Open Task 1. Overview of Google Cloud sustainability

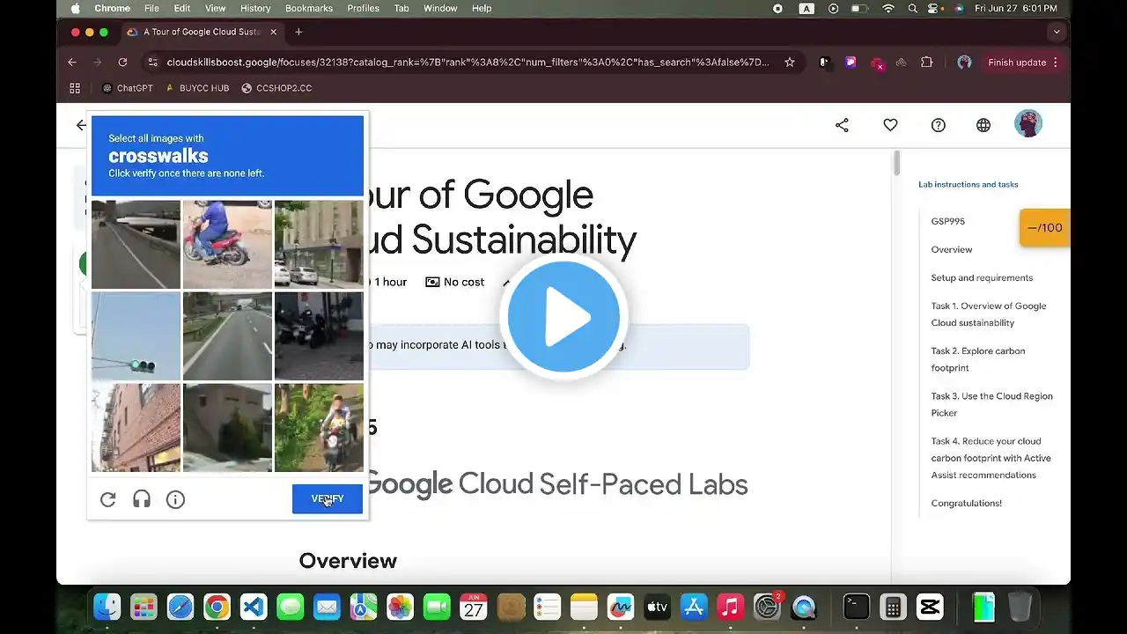tap(989, 314)
